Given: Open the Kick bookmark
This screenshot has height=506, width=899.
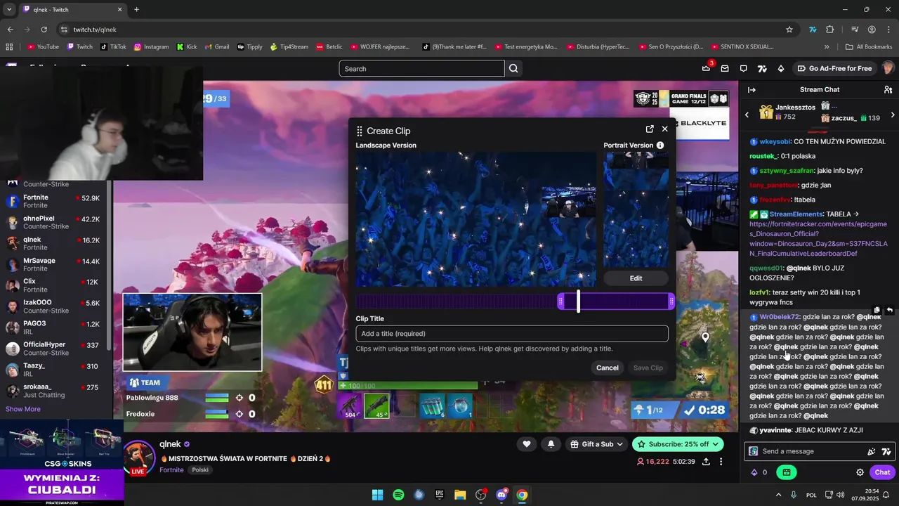Looking at the screenshot, I should [x=186, y=47].
